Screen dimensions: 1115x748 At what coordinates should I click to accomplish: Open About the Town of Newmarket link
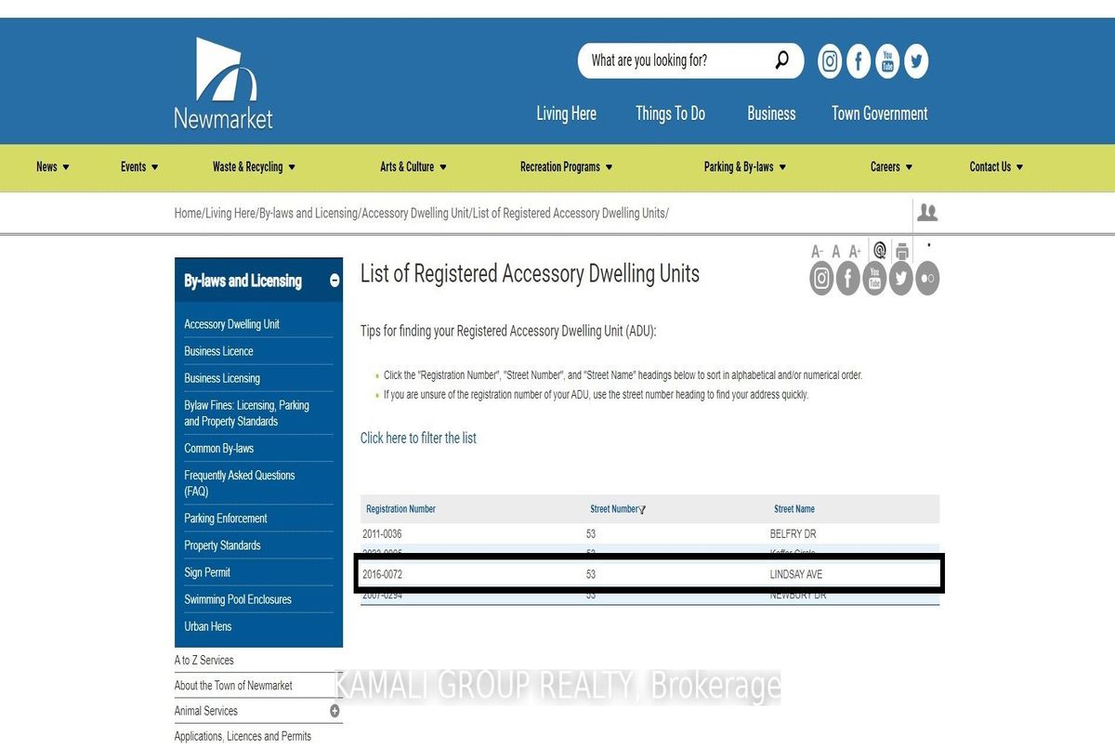[x=233, y=686]
